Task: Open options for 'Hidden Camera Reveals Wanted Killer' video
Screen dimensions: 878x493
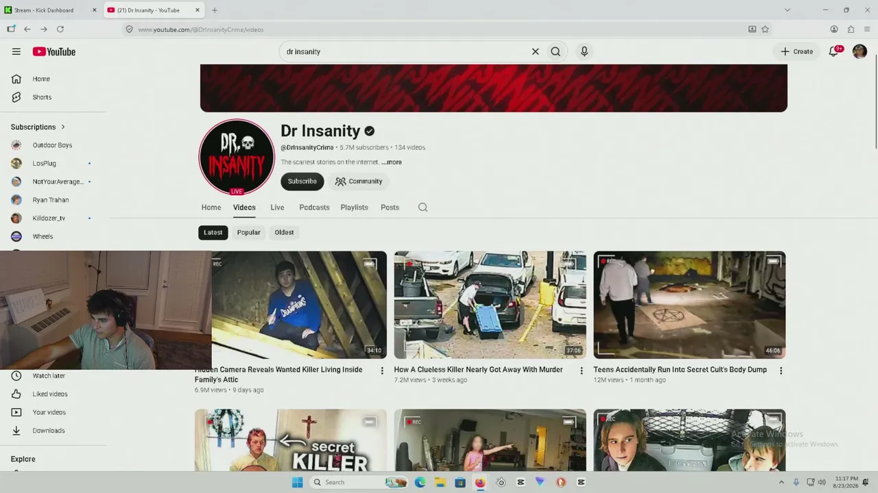Action: (x=382, y=370)
